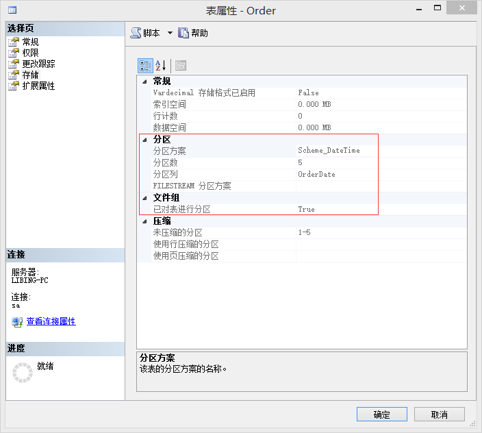The height and width of the screenshot is (433, 482).
Task: Click the table window icon in title bar
Action: [12, 10]
